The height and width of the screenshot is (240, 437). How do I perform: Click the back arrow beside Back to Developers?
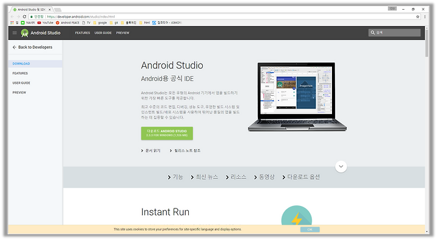coord(15,47)
